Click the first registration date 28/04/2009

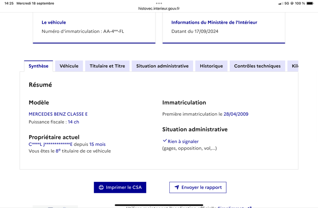pyautogui.click(x=236, y=114)
